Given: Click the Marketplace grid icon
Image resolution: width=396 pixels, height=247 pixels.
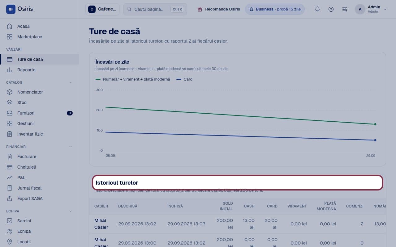Looking at the screenshot, I should tap(10, 37).
